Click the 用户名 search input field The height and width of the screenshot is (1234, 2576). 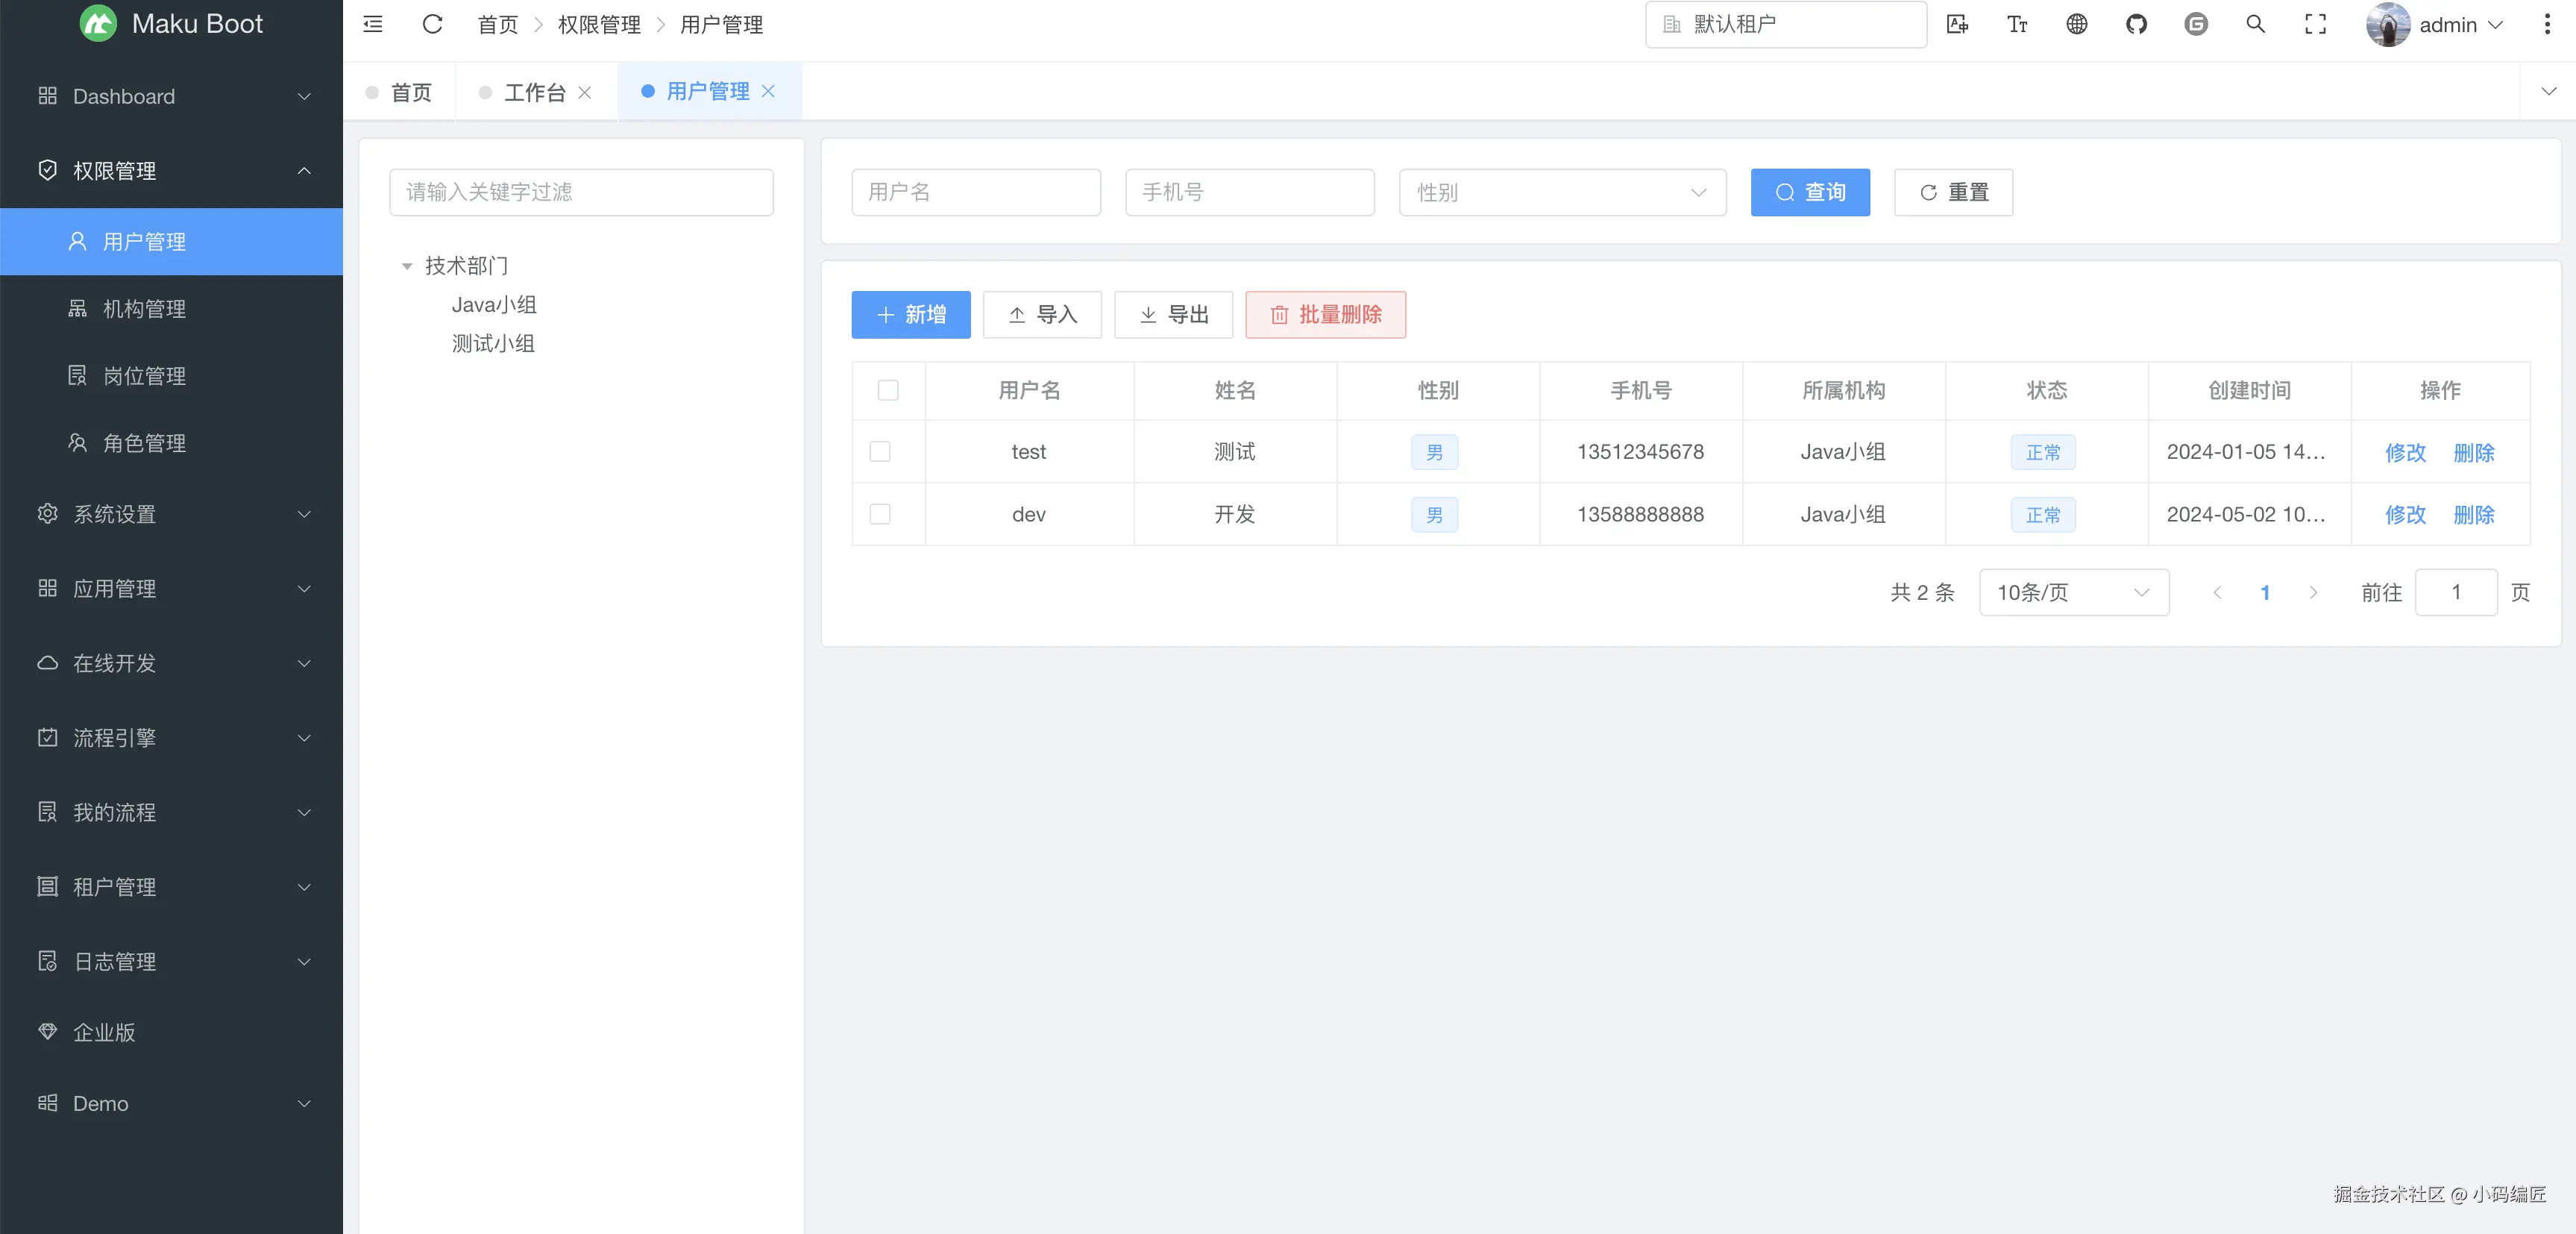pyautogui.click(x=975, y=192)
